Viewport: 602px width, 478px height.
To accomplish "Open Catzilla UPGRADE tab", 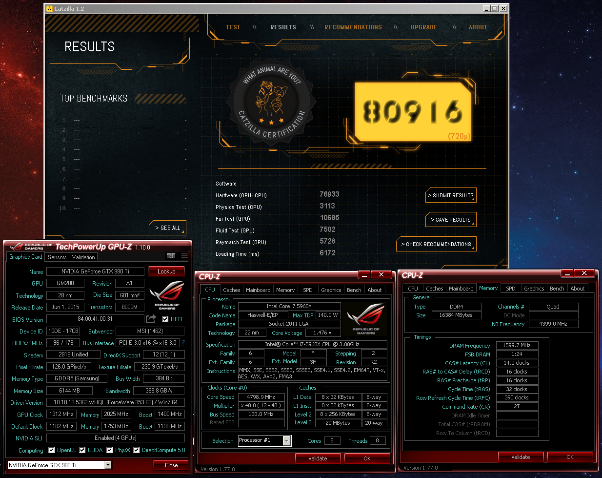I will [x=424, y=27].
